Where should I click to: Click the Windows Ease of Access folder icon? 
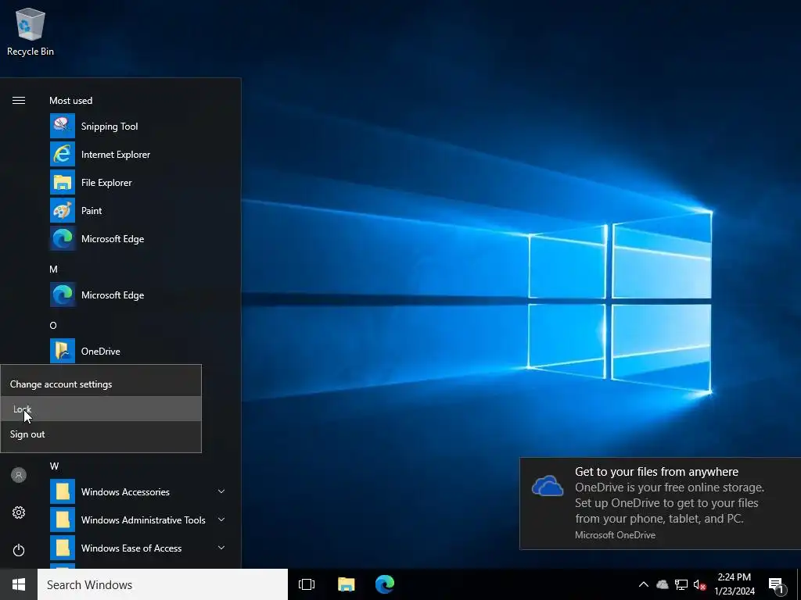[x=63, y=548]
